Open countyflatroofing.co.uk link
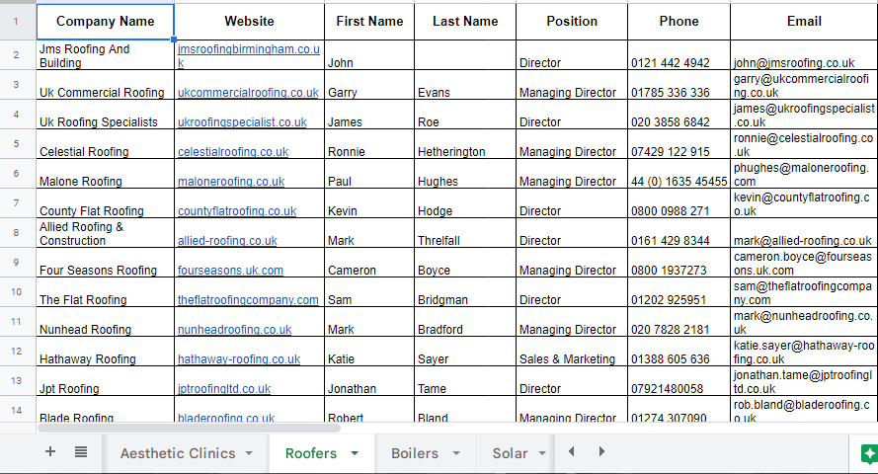The height and width of the screenshot is (474, 878). click(237, 211)
